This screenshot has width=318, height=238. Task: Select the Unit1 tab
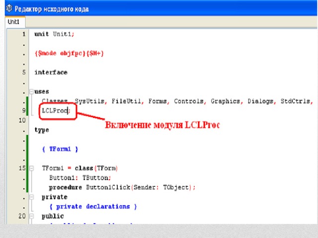click(x=15, y=22)
